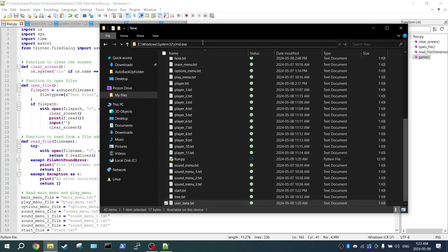Click the green Undo arrow in Notepad++

(x=70, y=15)
